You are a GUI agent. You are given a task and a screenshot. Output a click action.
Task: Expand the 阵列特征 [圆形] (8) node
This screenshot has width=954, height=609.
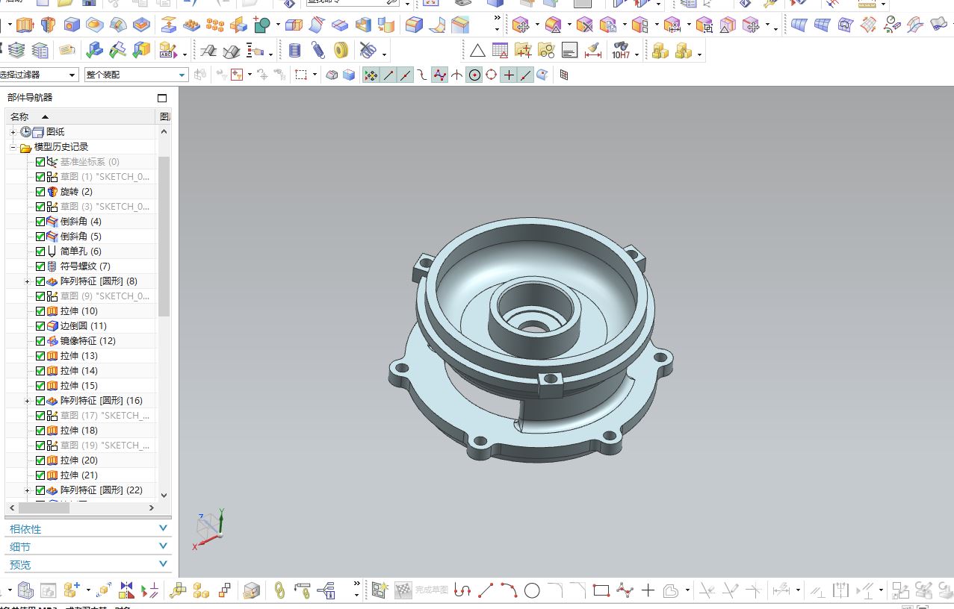point(27,281)
